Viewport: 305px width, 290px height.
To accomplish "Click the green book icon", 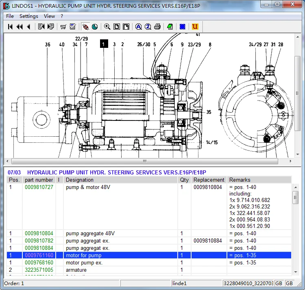I will point(170,27).
